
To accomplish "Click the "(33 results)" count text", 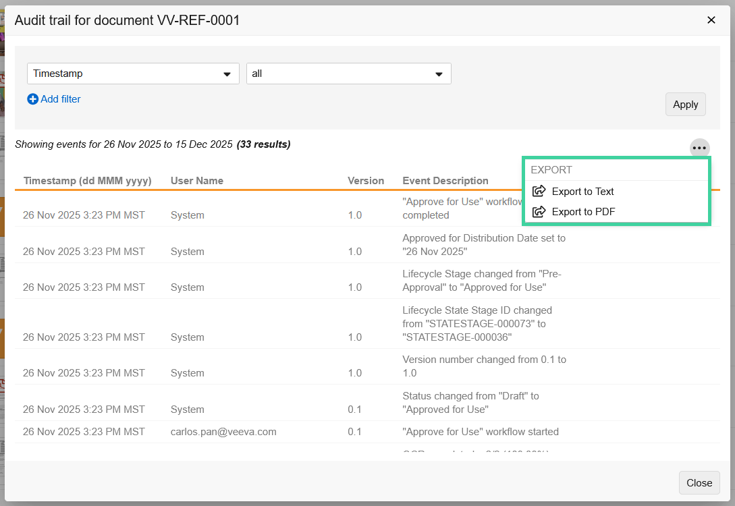I will pos(263,144).
